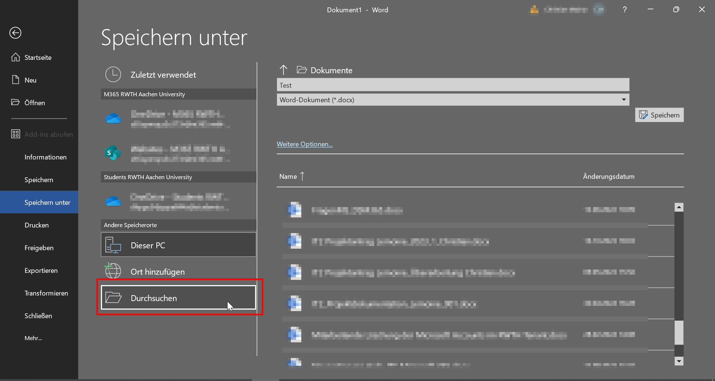Click the Neu new document icon
Viewport: 715px width, 381px height.
(15, 80)
